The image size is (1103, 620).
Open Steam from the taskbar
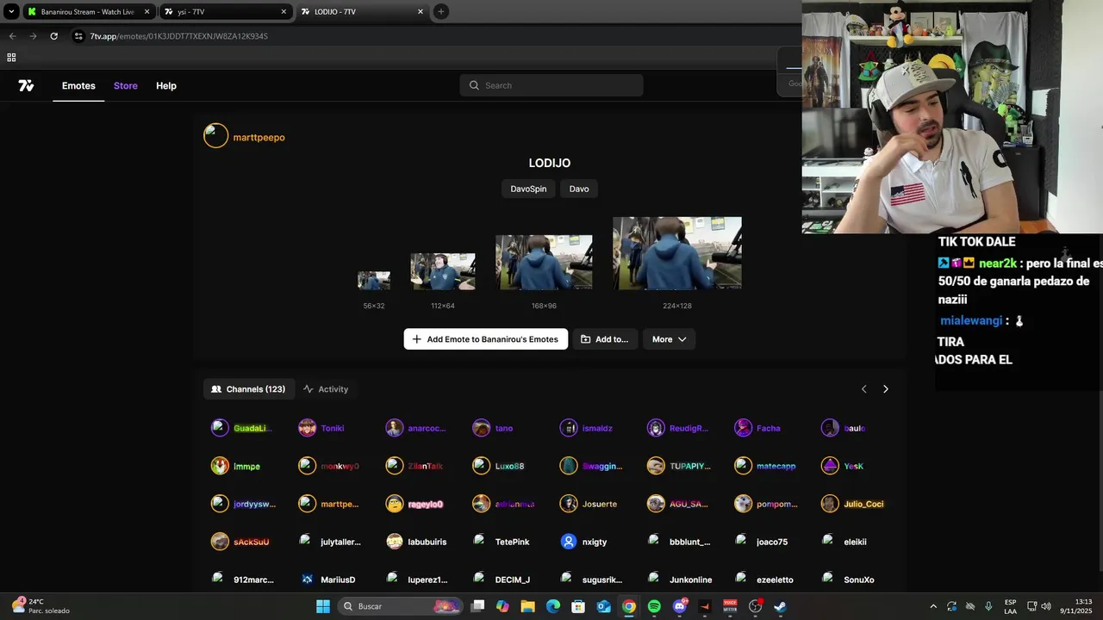click(x=780, y=606)
